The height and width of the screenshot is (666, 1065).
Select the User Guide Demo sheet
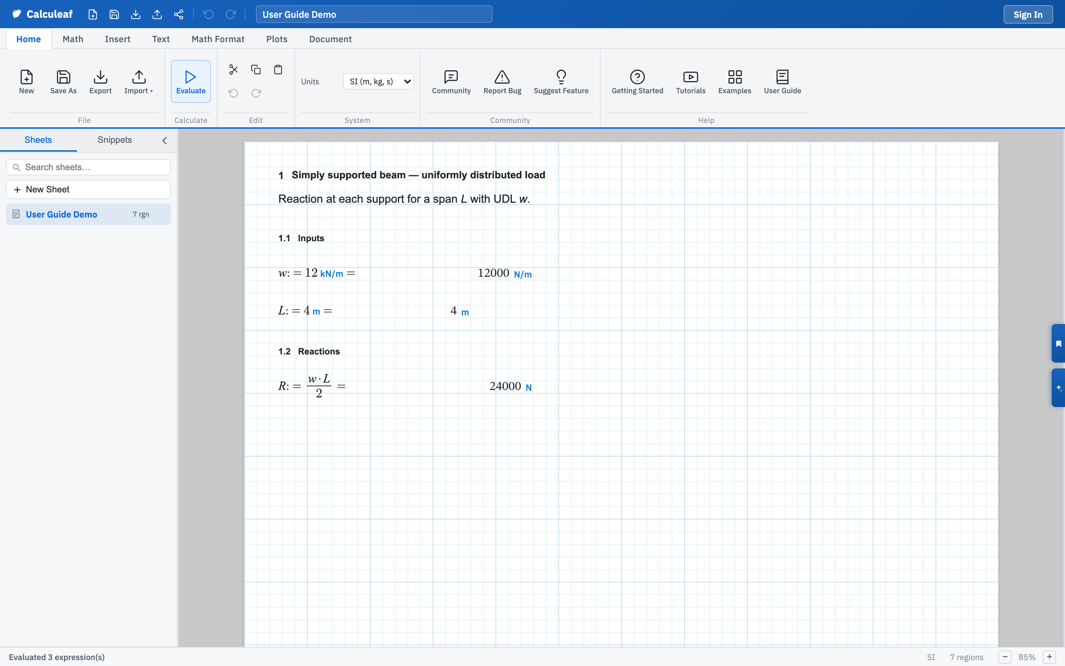tap(88, 214)
